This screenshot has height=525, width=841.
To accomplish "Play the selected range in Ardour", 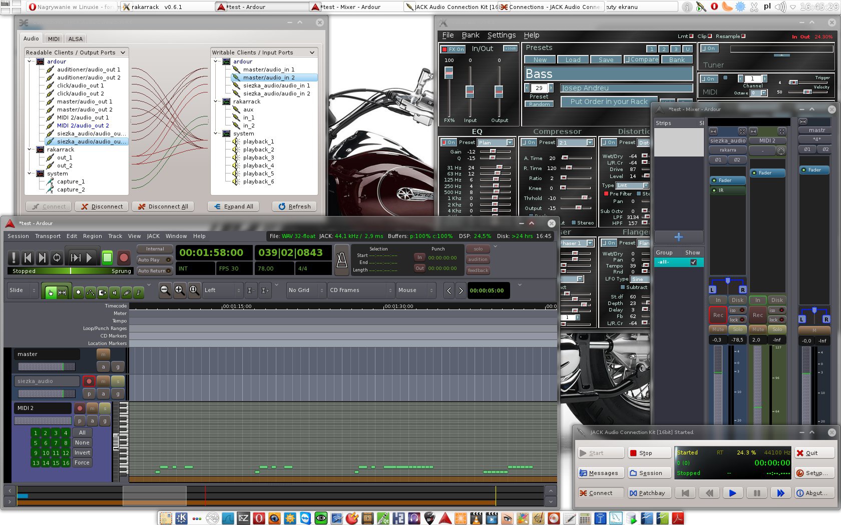I will 75,257.
